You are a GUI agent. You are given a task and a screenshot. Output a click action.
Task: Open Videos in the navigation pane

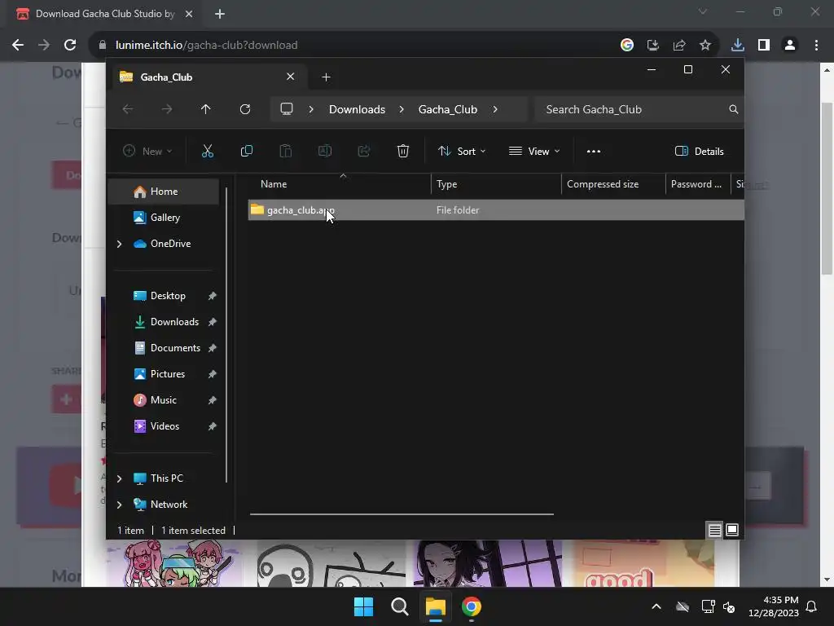(x=164, y=426)
